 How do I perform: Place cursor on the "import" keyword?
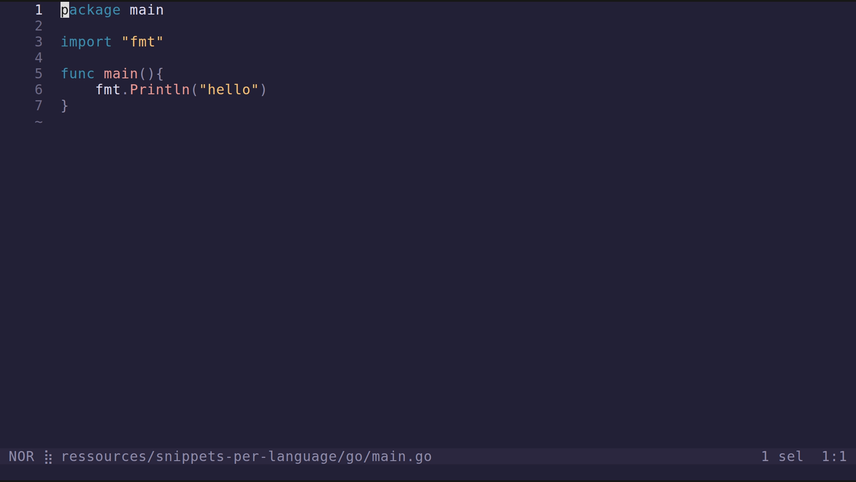86,42
